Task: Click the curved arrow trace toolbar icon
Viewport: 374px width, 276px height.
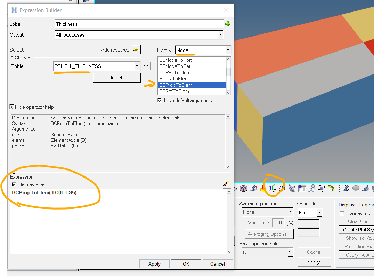Action: pyautogui.click(x=331, y=188)
